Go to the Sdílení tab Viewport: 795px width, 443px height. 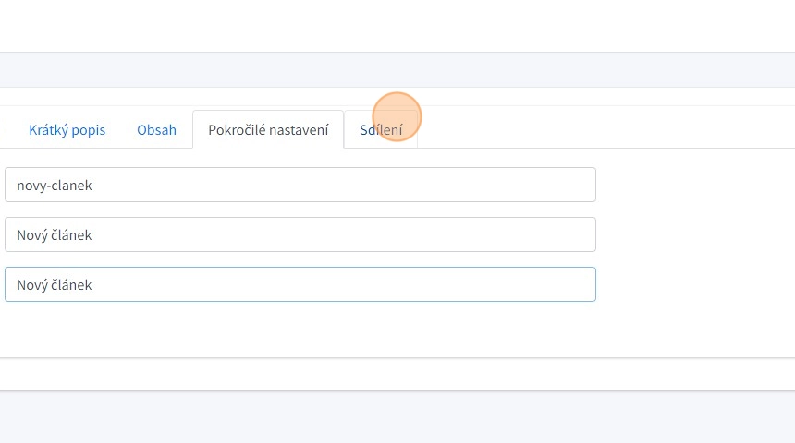click(381, 130)
